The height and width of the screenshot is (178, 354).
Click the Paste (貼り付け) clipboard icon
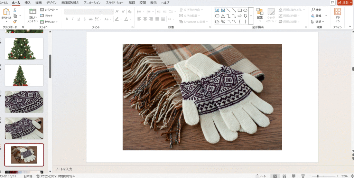[x=6, y=13]
